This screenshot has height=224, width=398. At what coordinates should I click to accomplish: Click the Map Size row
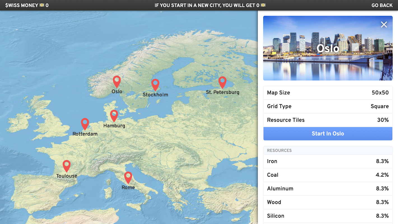click(328, 93)
